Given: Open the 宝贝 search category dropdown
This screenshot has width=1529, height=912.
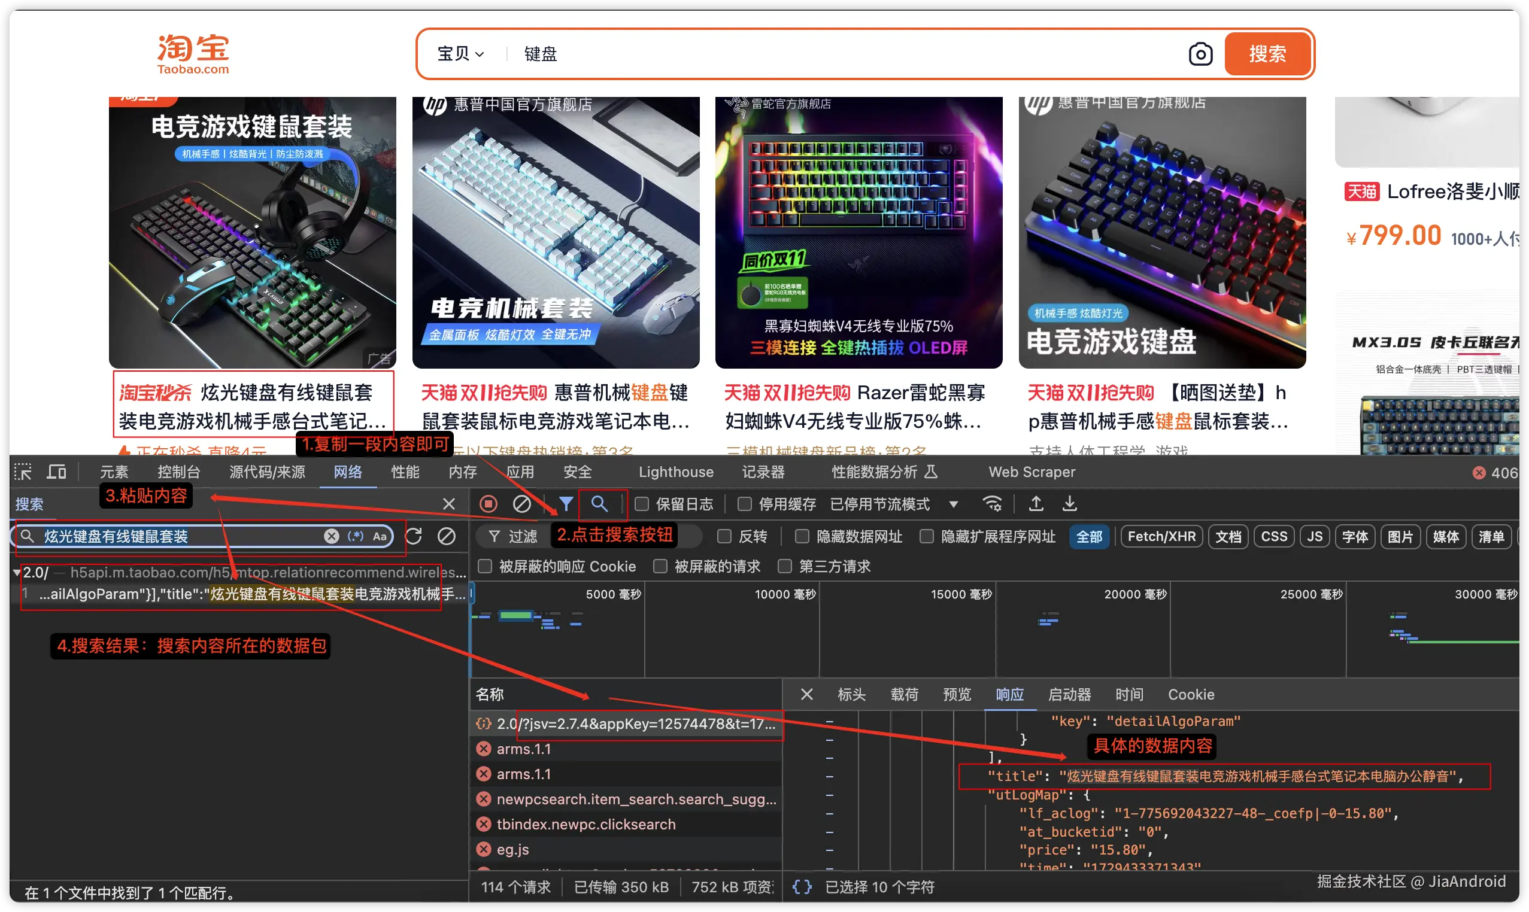Looking at the screenshot, I should (460, 54).
